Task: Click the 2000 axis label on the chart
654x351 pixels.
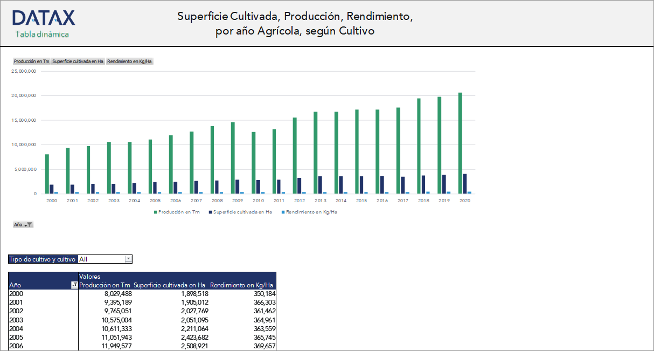Action: tap(51, 200)
